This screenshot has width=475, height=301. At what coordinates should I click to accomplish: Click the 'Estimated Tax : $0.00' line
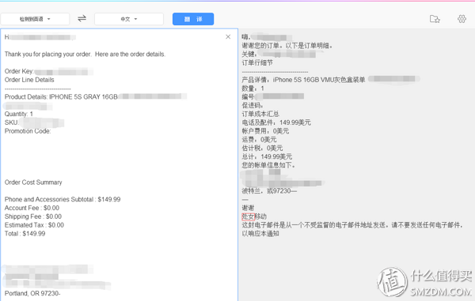pyautogui.click(x=34, y=225)
